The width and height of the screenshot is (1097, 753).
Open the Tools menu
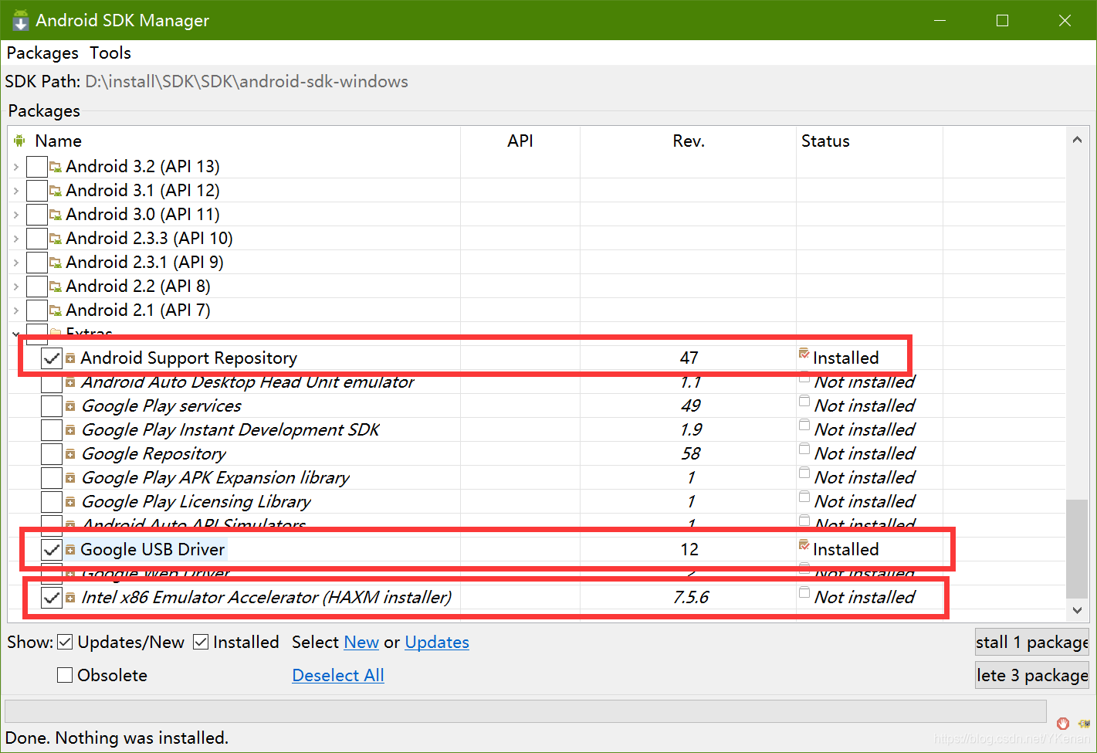(110, 53)
